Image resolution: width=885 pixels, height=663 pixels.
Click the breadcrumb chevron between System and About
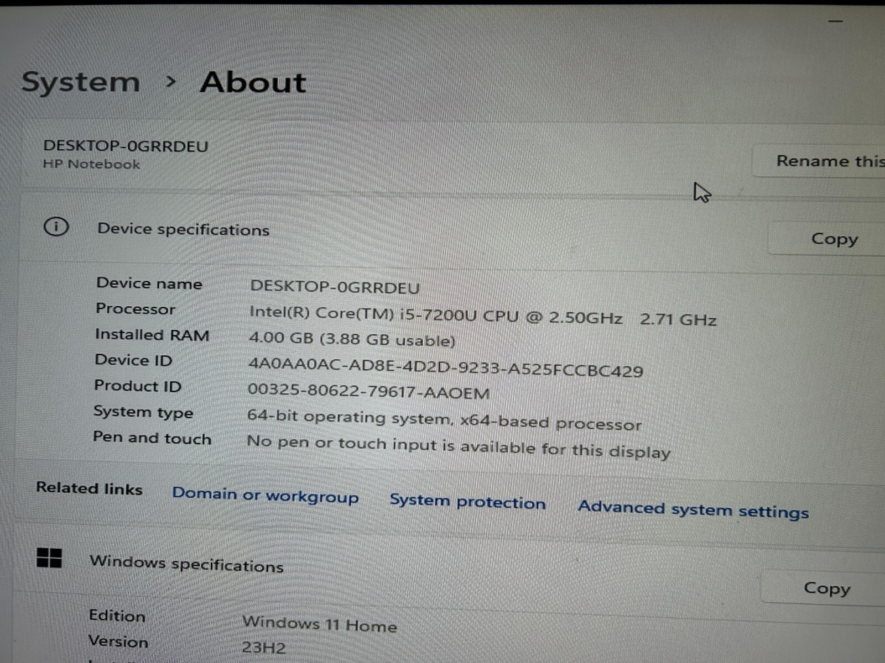click(x=171, y=82)
